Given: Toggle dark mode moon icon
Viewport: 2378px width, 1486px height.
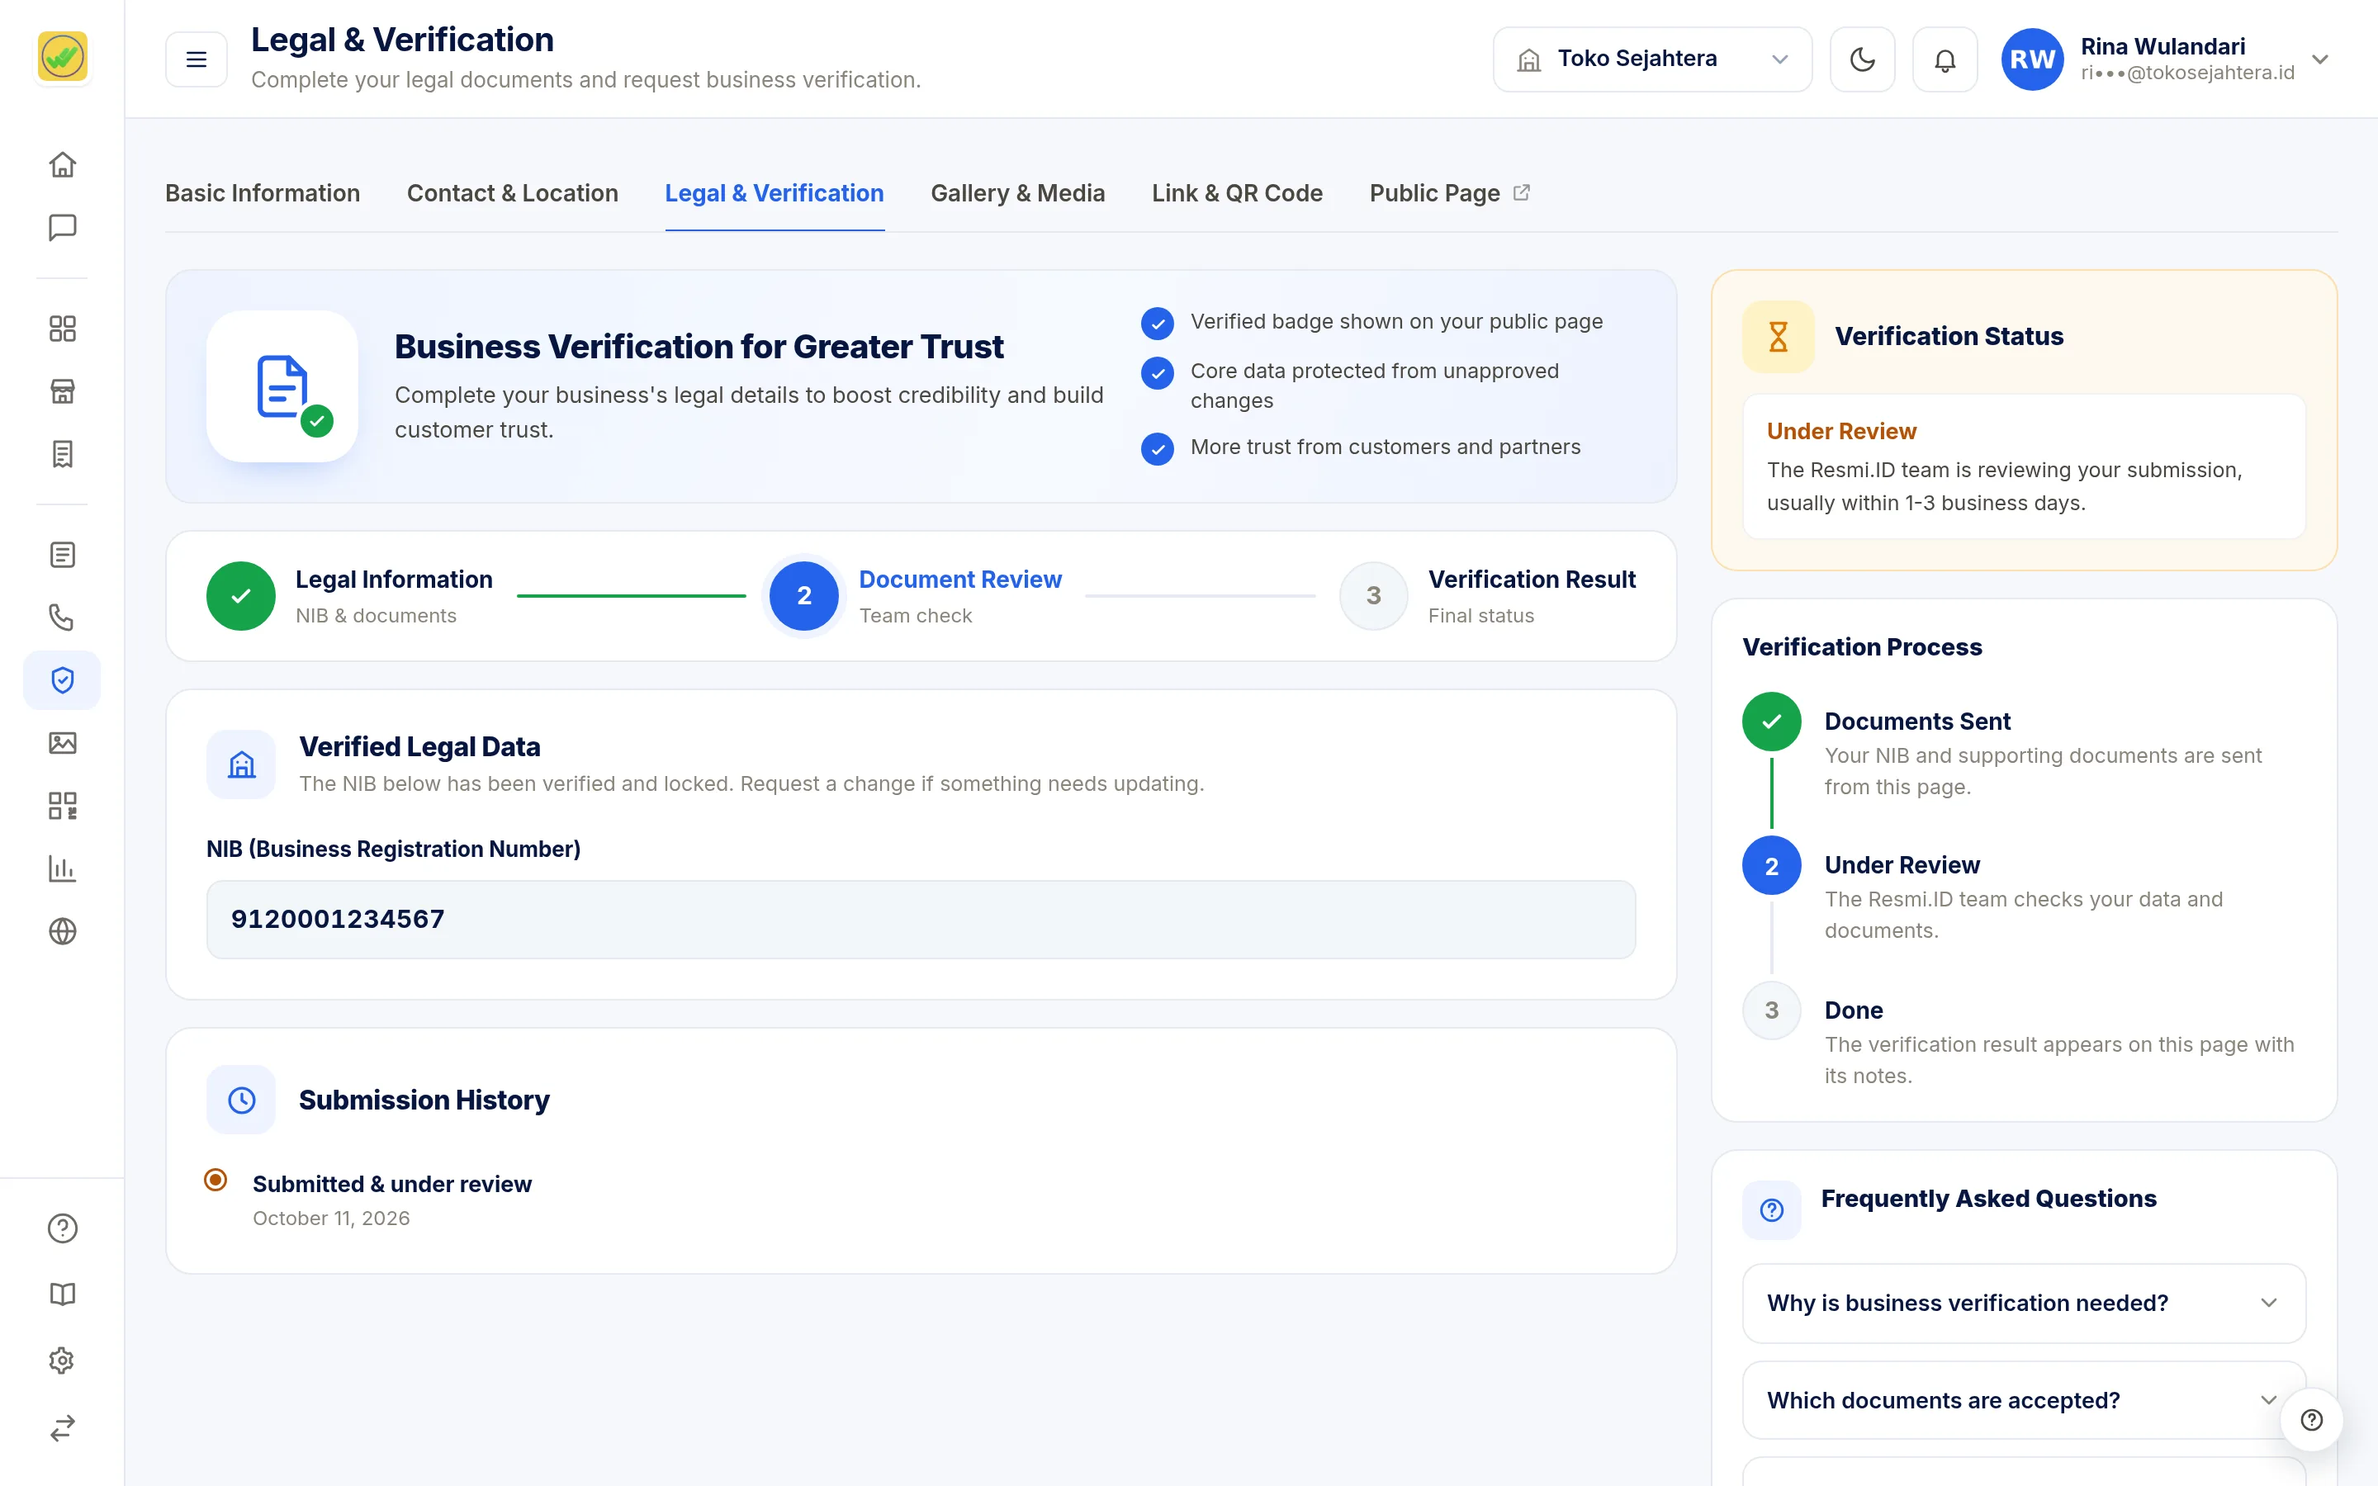Looking at the screenshot, I should [x=1862, y=59].
